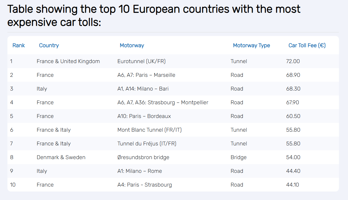This screenshot has height=200, width=348.
Task: Click the Rank column header
Action: [19, 45]
